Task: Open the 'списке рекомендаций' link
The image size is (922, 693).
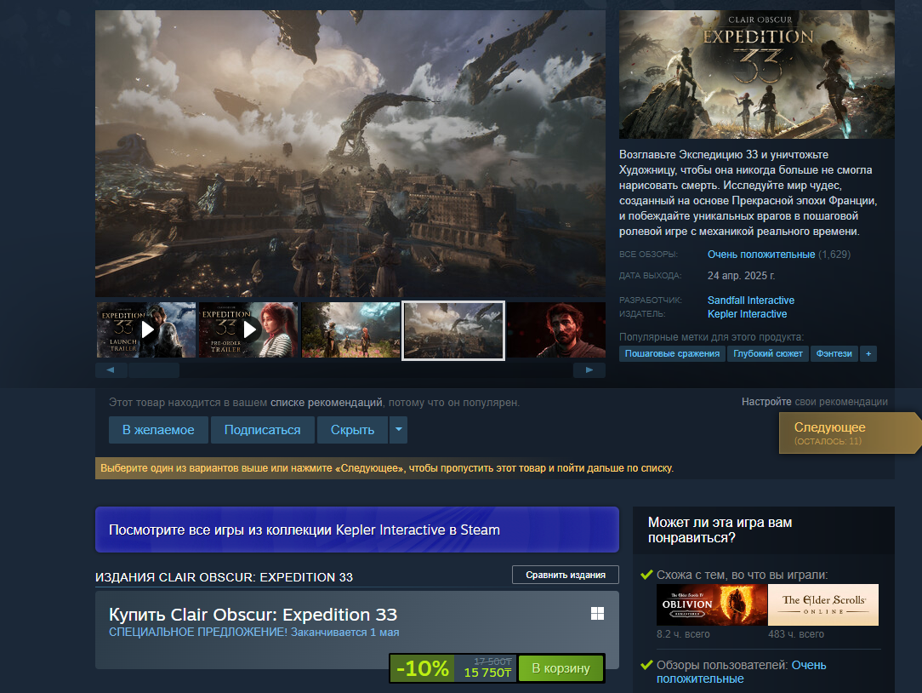Action: click(327, 403)
